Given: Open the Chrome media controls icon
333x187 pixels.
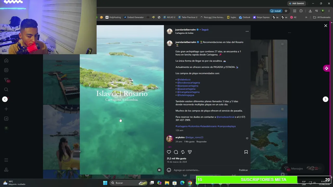Looking at the screenshot, I should 316,11.
